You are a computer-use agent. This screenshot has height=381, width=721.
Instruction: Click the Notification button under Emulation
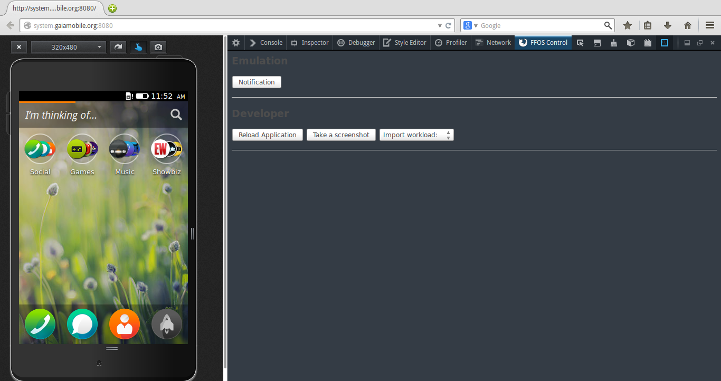point(257,82)
